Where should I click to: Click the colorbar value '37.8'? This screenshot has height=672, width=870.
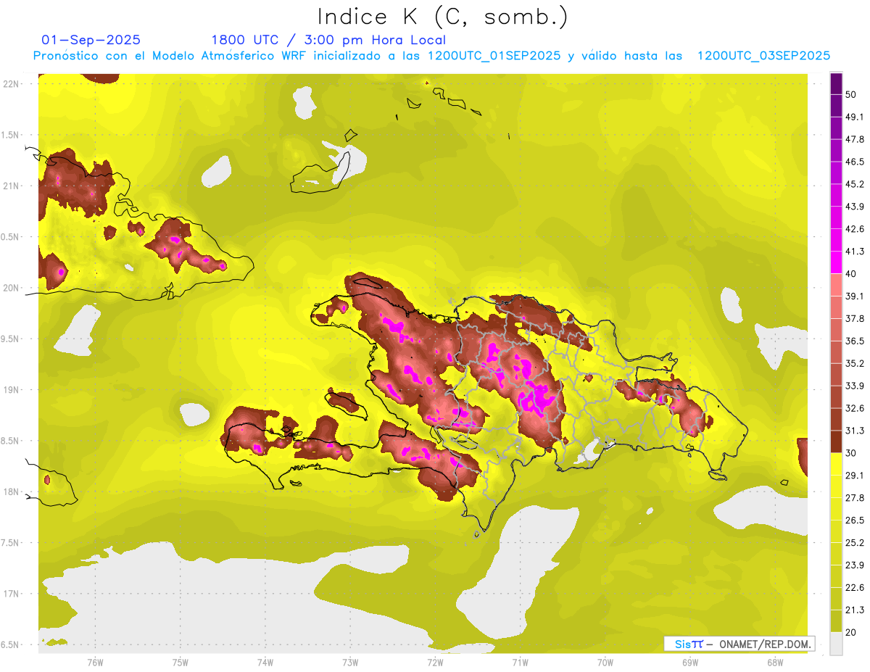[x=855, y=318]
